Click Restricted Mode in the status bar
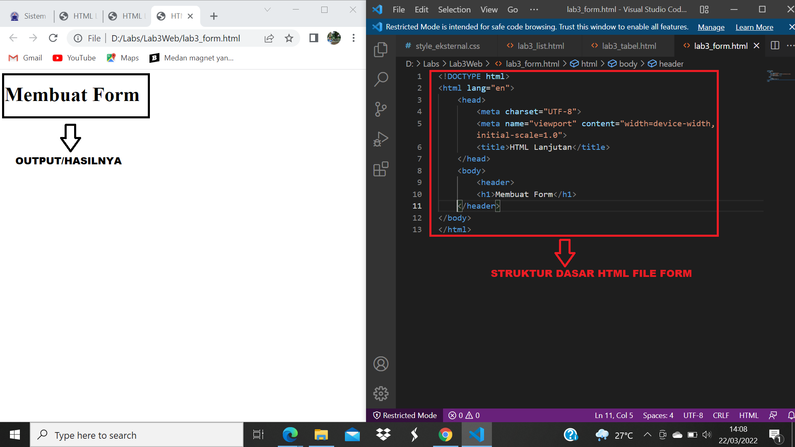 pyautogui.click(x=404, y=415)
